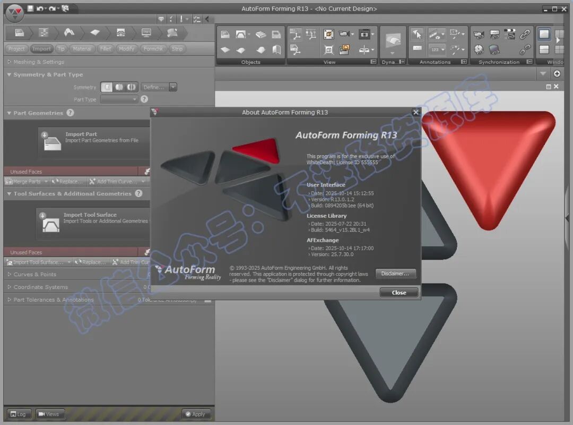Collapse the left panel with arrow icon
The image size is (573, 425).
click(207, 19)
